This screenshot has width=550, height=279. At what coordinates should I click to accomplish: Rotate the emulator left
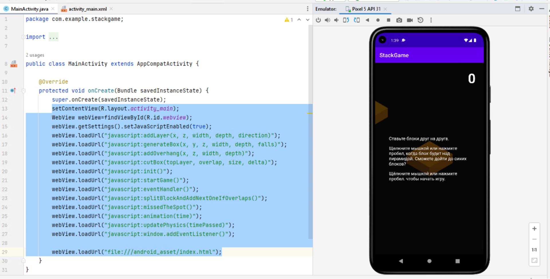pyautogui.click(x=346, y=20)
